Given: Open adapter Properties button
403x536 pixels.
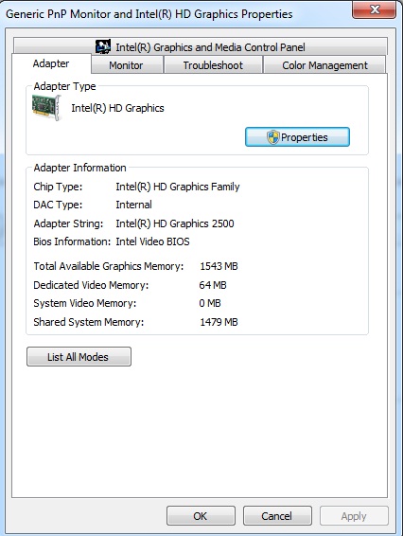Looking at the screenshot, I should click(x=297, y=137).
